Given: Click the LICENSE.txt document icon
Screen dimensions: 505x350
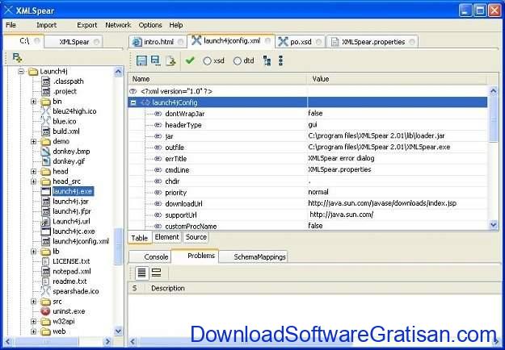Looking at the screenshot, I should 46,261.
